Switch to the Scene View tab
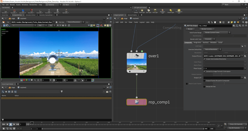This screenshot has height=131, width=248. click(x=5, y=15)
